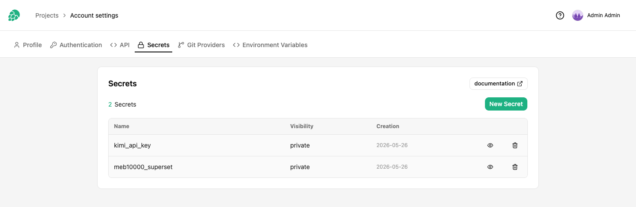This screenshot has width=636, height=207.
Task: Open the Environment Variables tab
Action: pyautogui.click(x=270, y=45)
